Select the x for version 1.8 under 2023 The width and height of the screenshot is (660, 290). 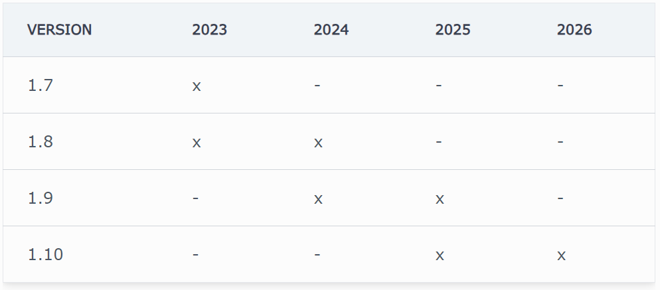tap(197, 143)
